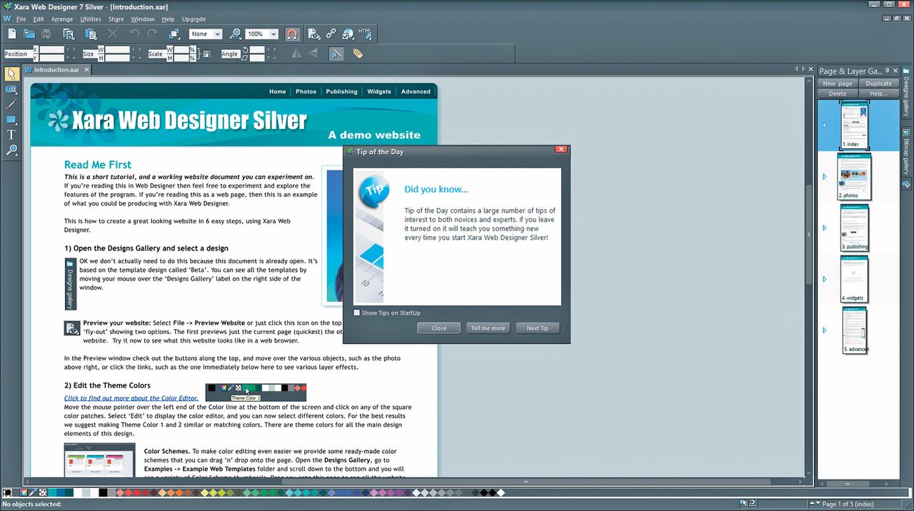Click the Preview website eye icon
Viewport: 914px width, 511px height.
point(314,34)
